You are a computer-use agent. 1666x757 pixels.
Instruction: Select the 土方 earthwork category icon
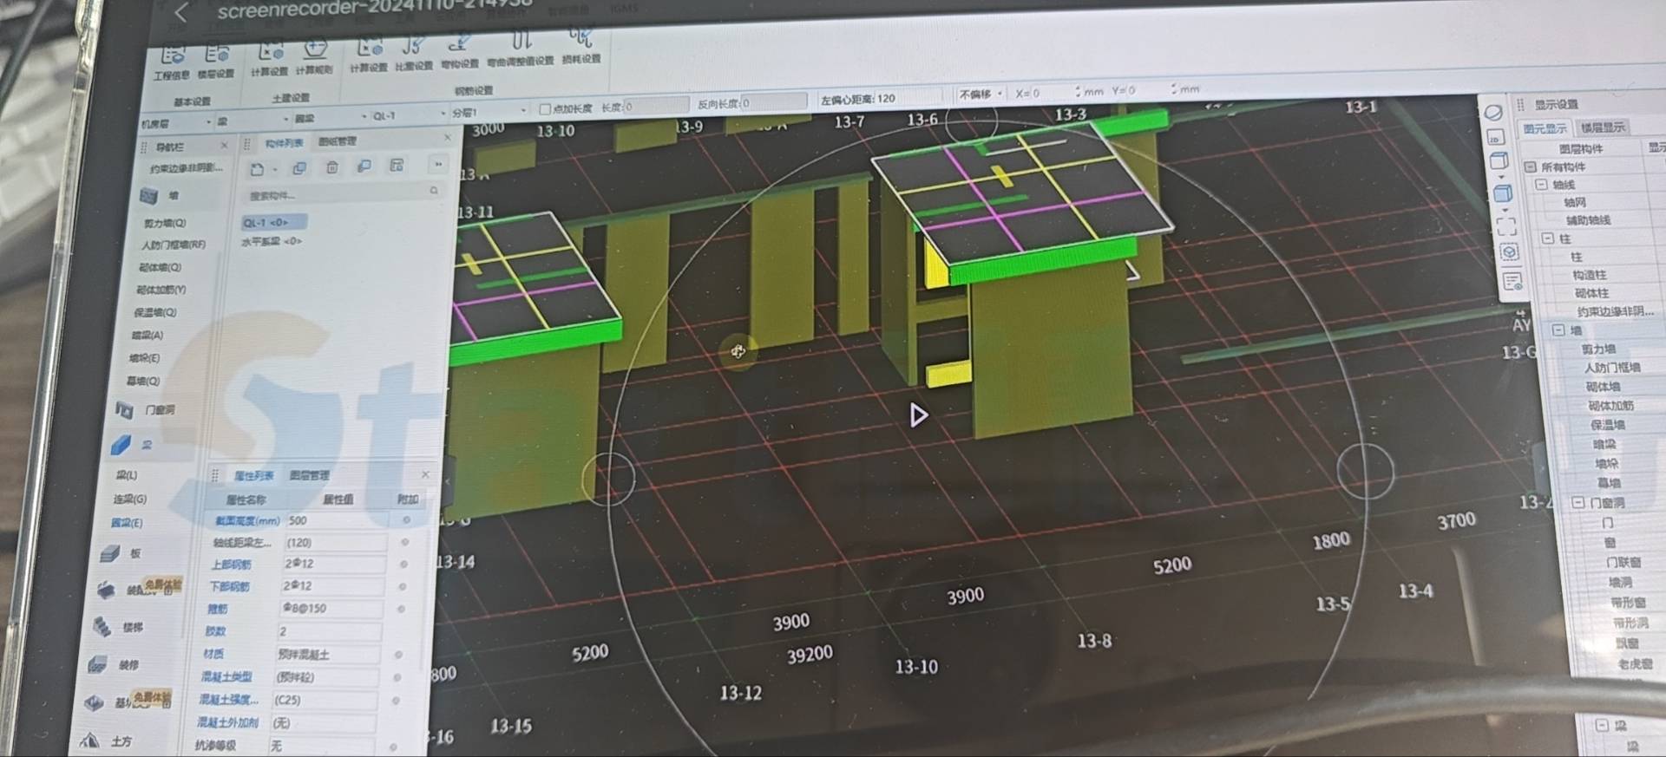point(89,740)
